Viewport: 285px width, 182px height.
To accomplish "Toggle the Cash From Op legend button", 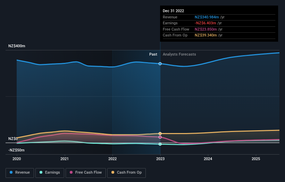I will tap(126, 173).
